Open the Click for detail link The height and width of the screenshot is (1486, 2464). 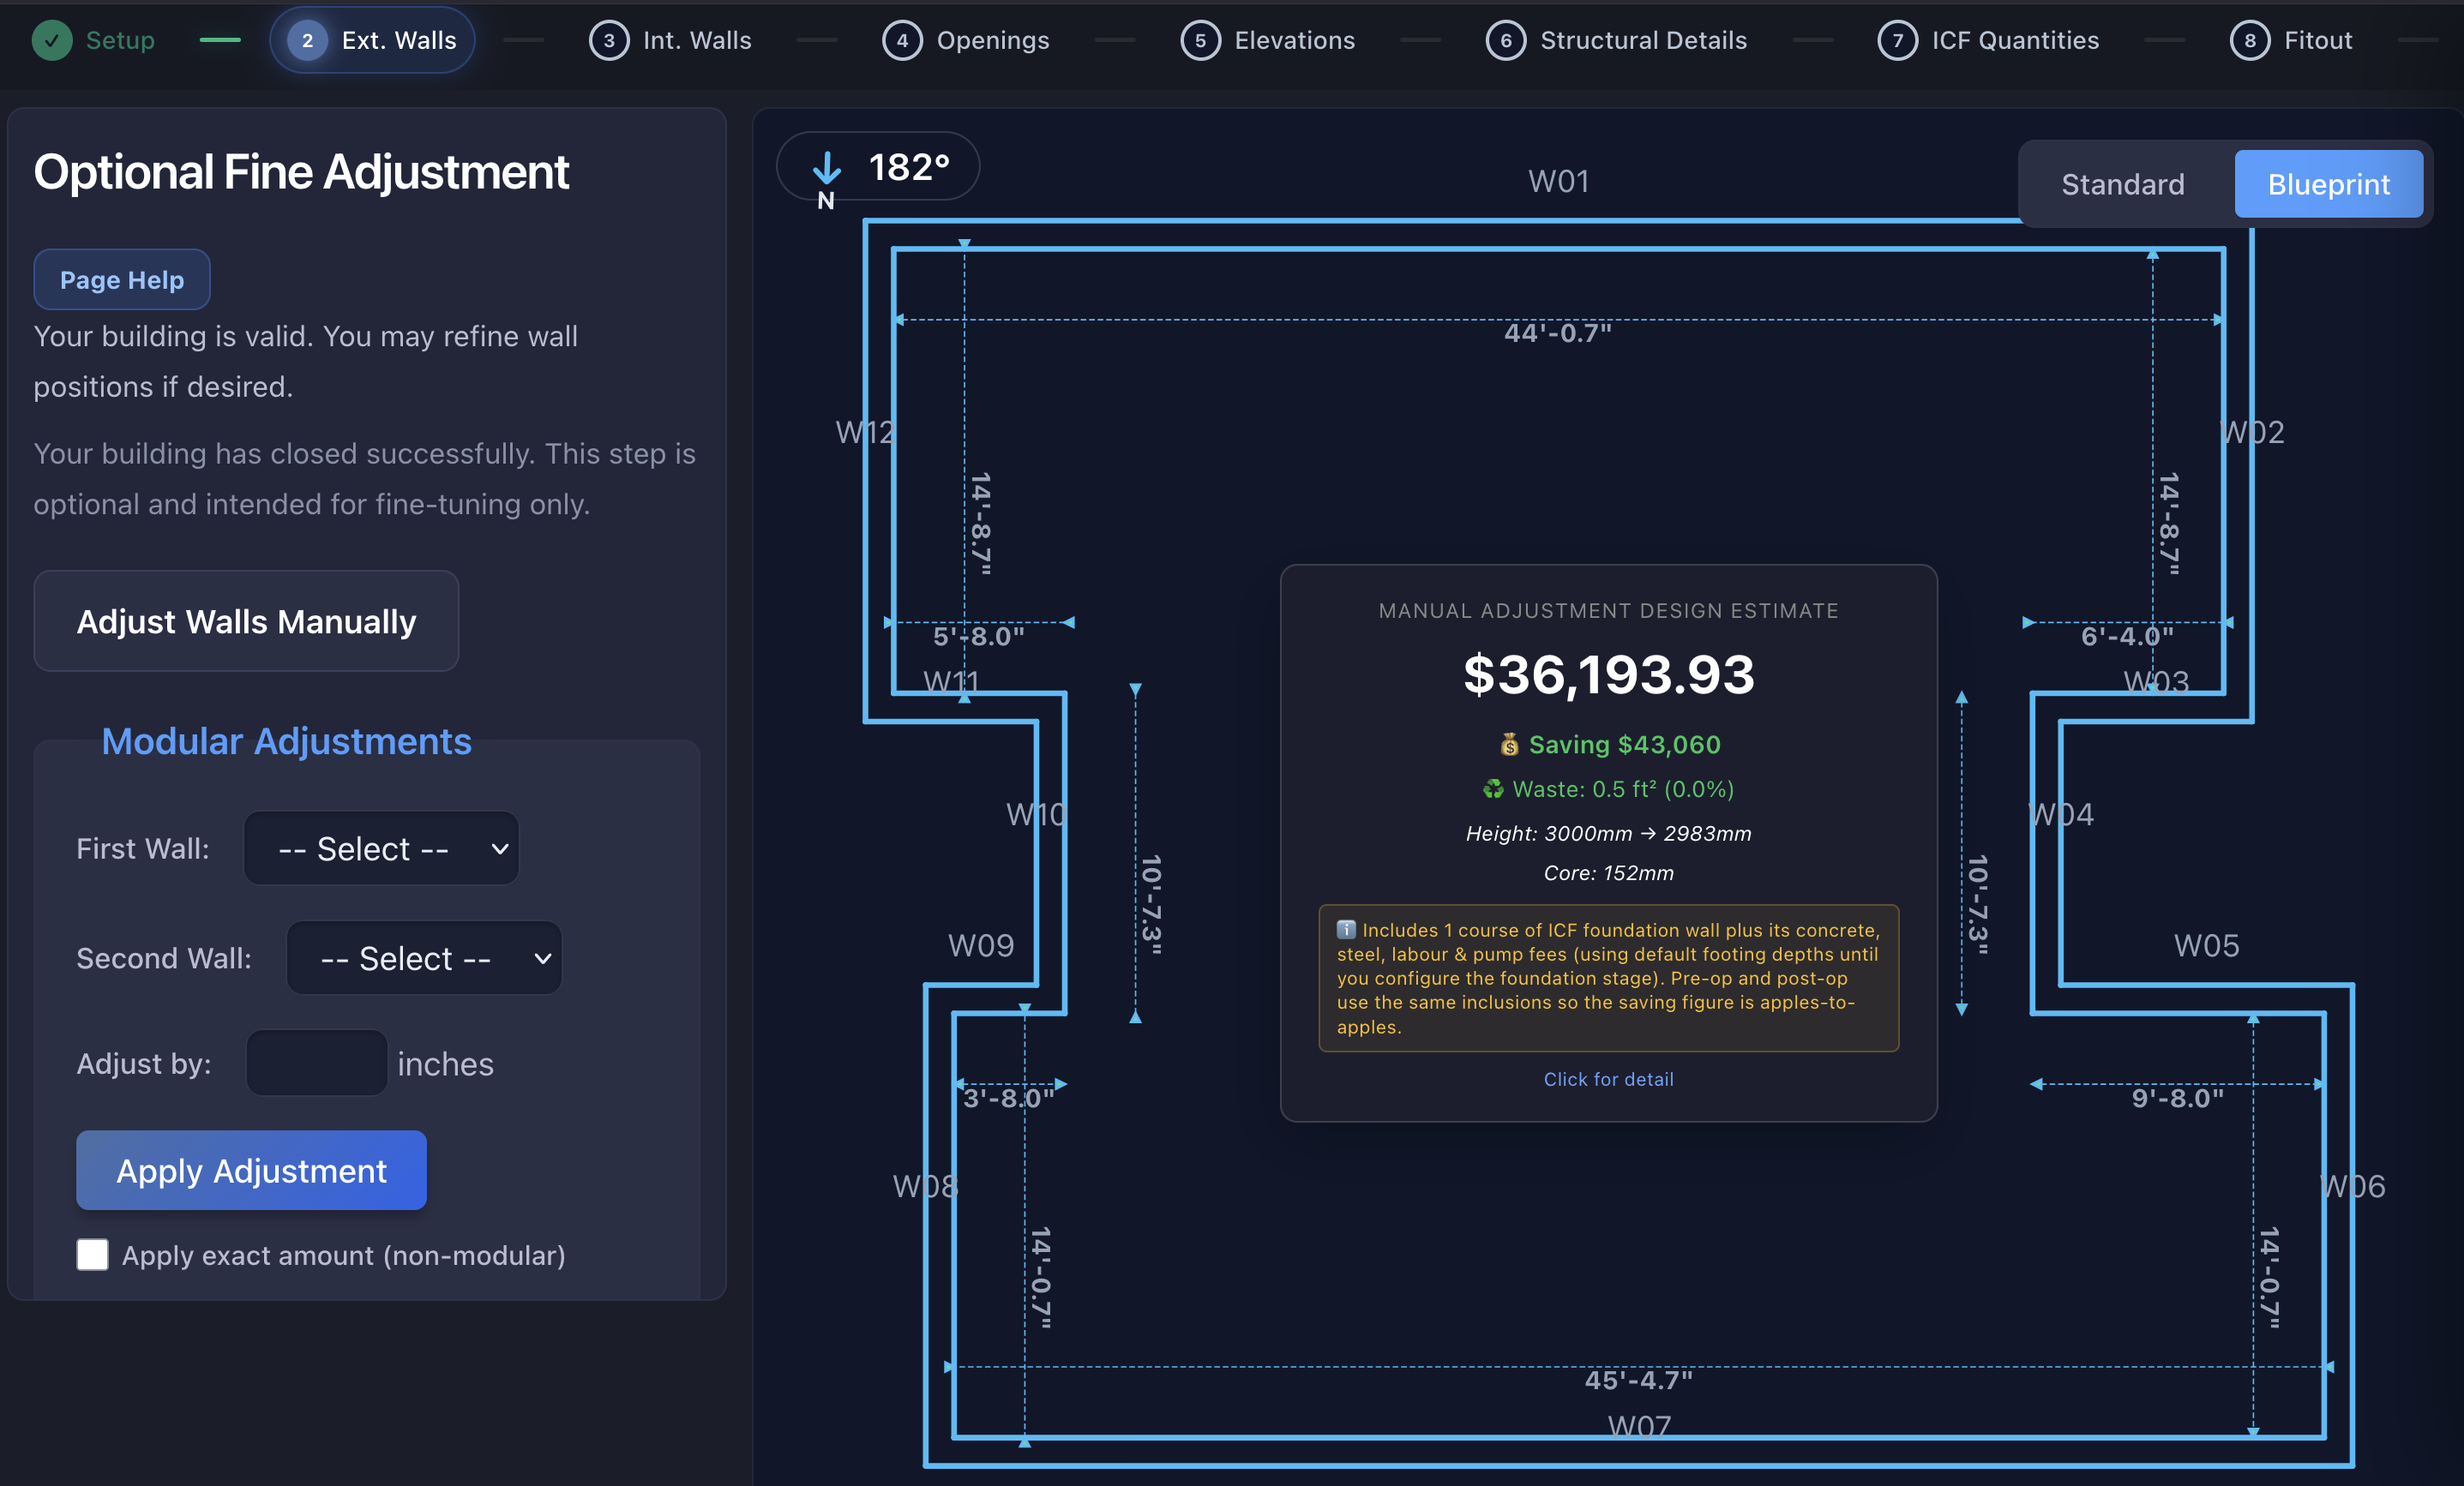(1608, 1079)
